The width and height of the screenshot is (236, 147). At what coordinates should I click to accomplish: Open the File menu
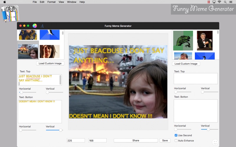click(x=35, y=2)
